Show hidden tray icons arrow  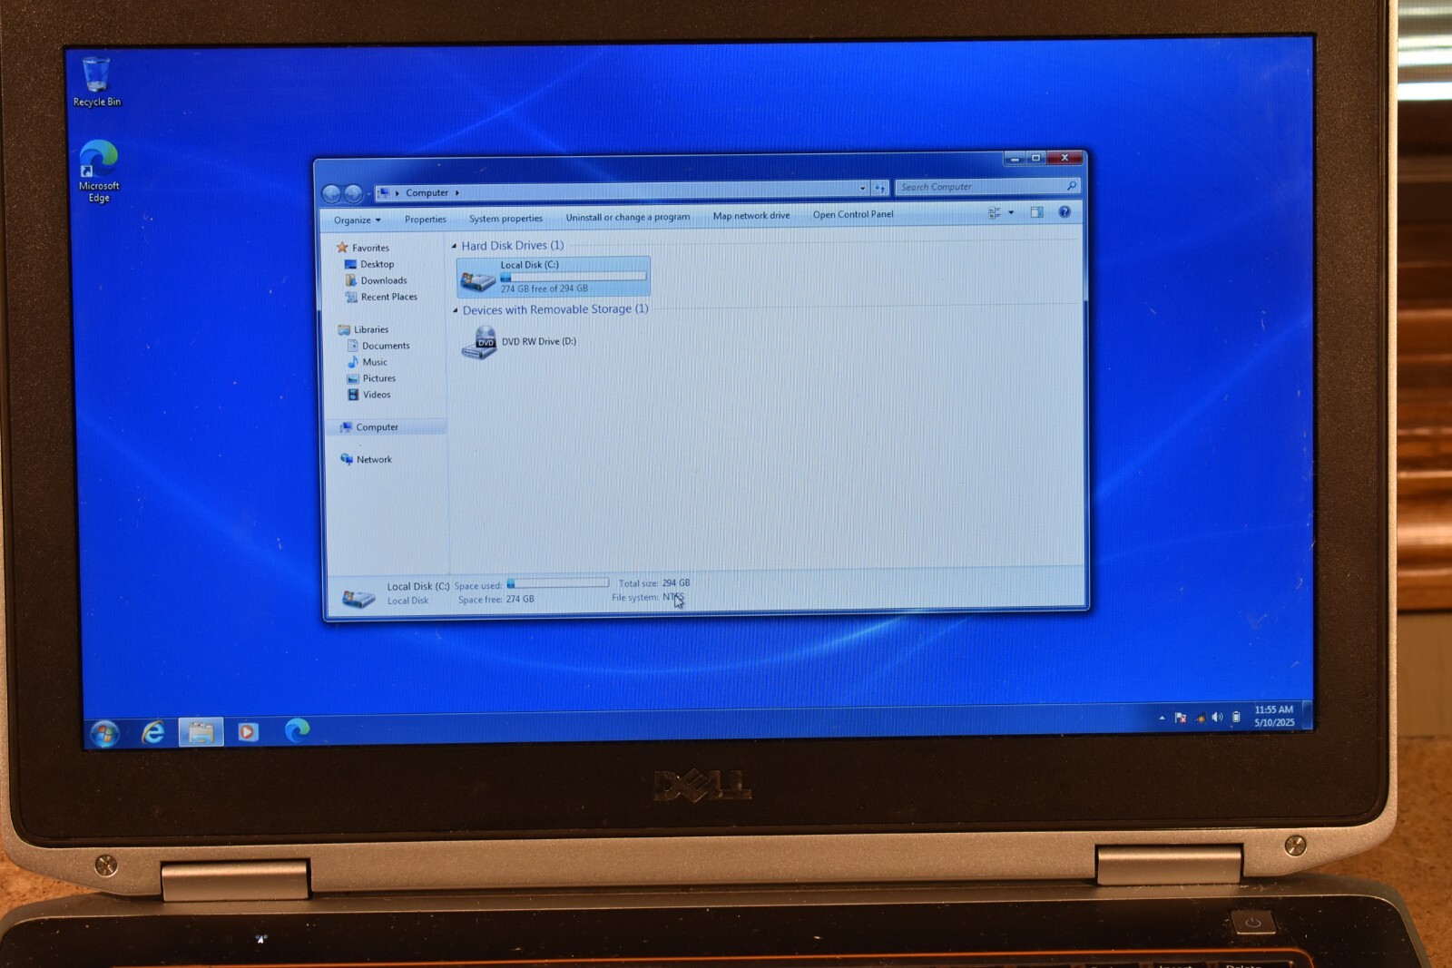1162,718
